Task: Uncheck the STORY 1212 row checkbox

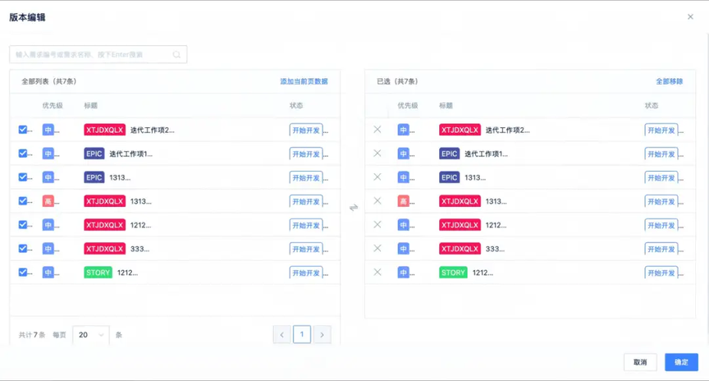Action: click(23, 273)
